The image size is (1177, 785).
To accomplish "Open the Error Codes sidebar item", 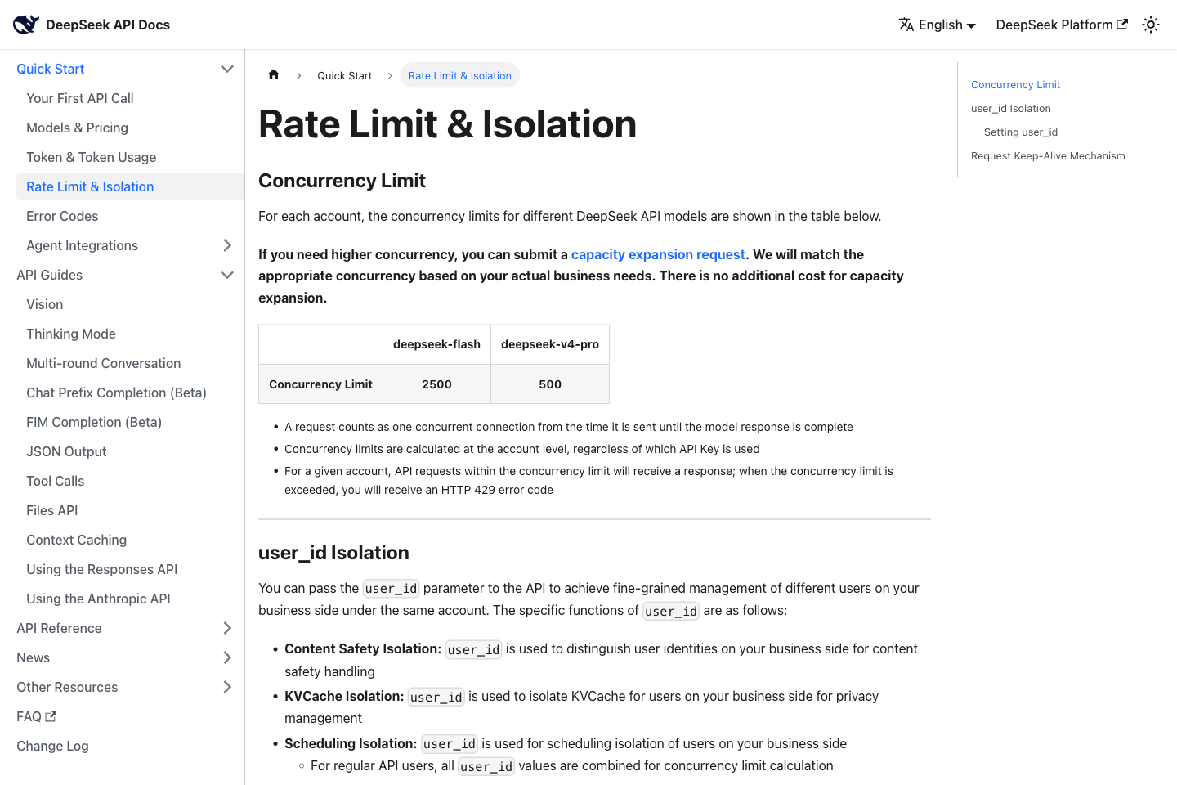I will [x=62, y=216].
